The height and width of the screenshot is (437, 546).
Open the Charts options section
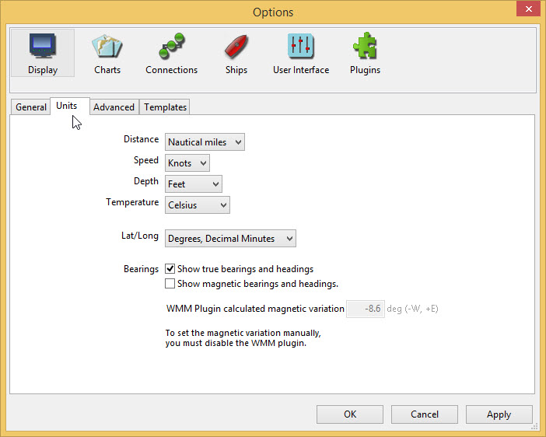(x=107, y=53)
